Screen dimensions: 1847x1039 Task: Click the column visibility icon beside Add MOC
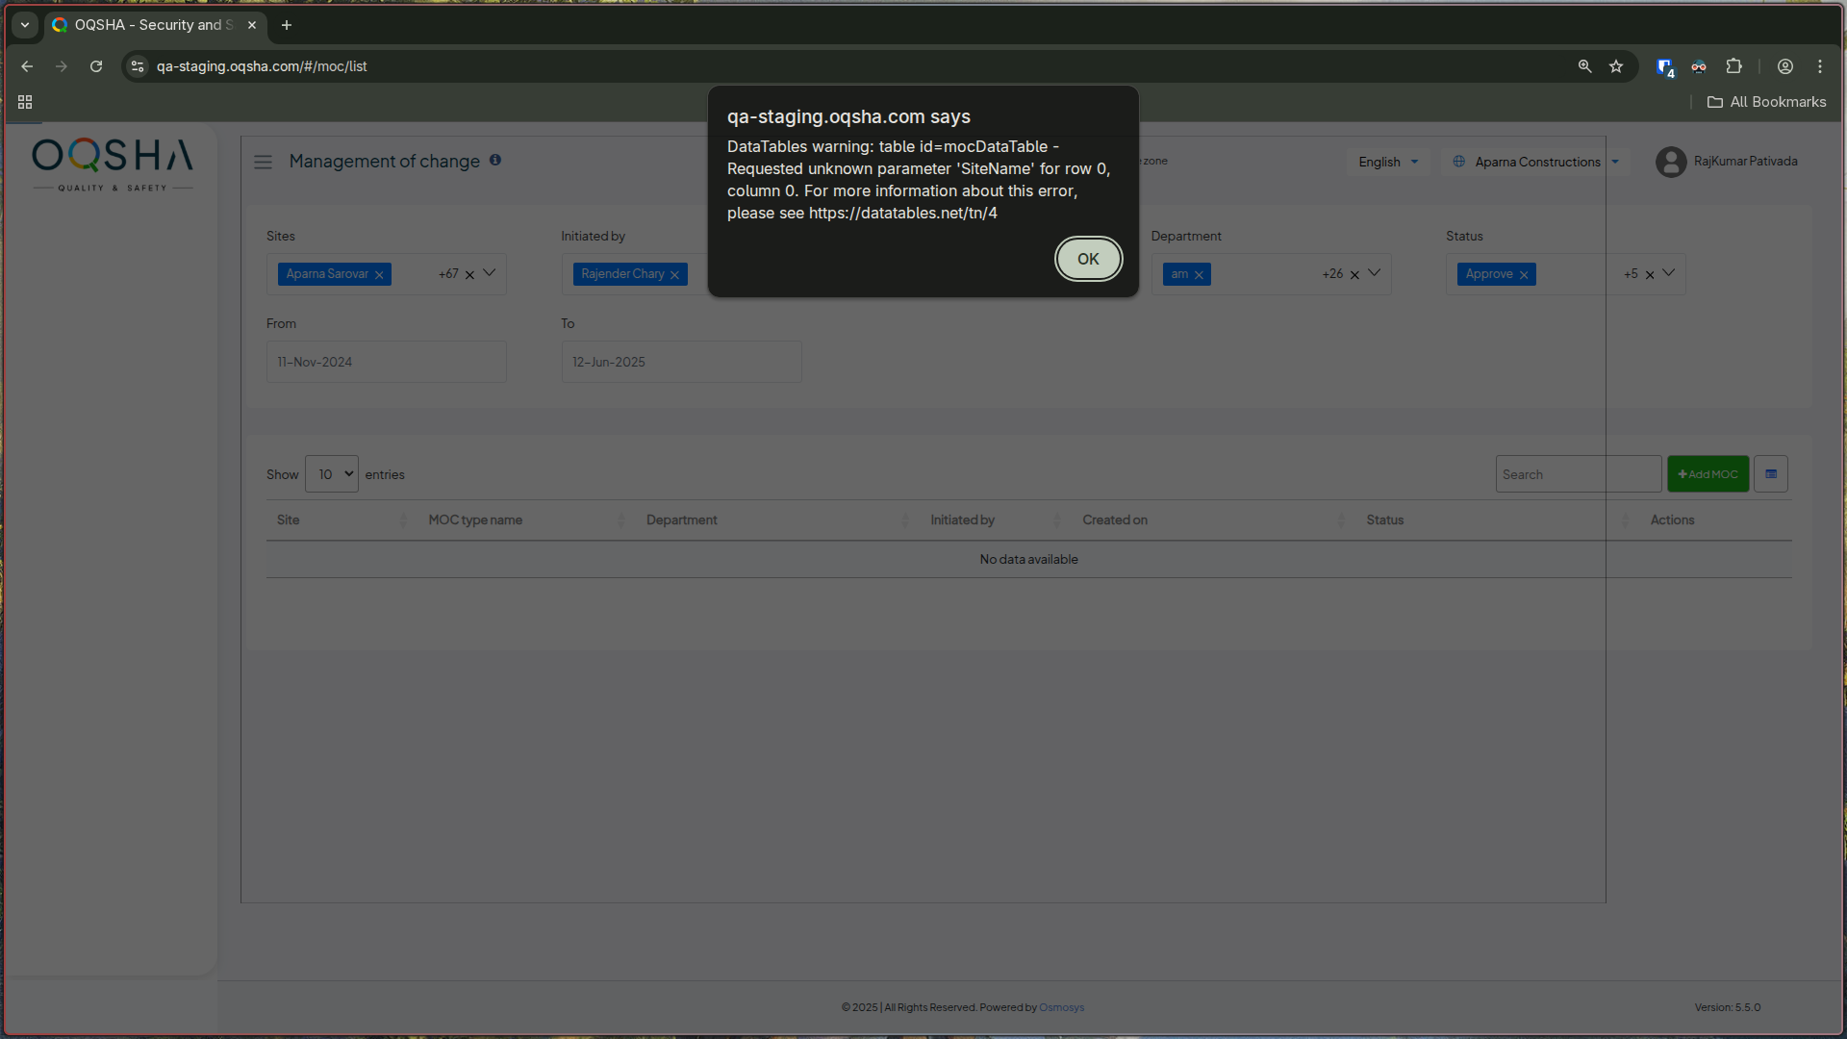(x=1770, y=474)
